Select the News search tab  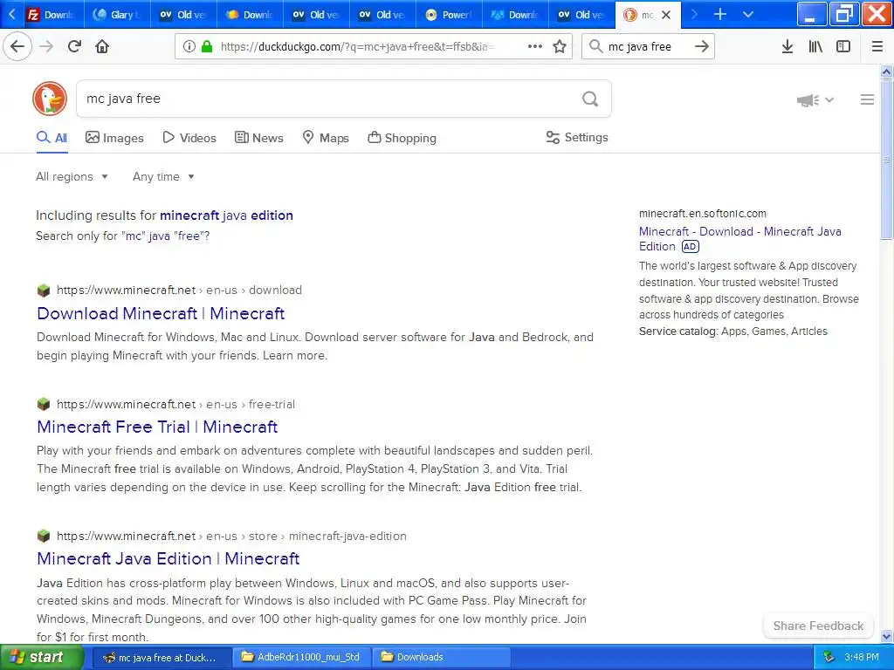258,138
